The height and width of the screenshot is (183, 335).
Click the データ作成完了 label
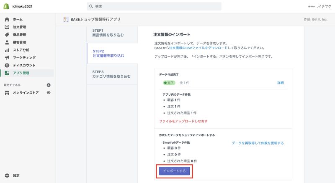(x=169, y=74)
